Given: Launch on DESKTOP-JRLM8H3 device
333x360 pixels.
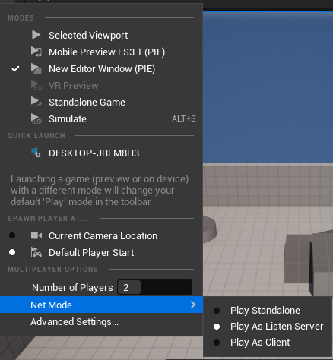Looking at the screenshot, I should click(x=101, y=153).
